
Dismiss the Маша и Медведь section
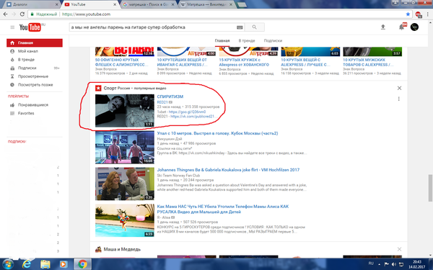coord(399,249)
